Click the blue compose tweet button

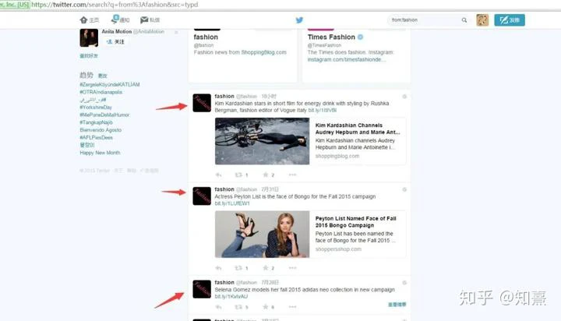[x=510, y=20]
